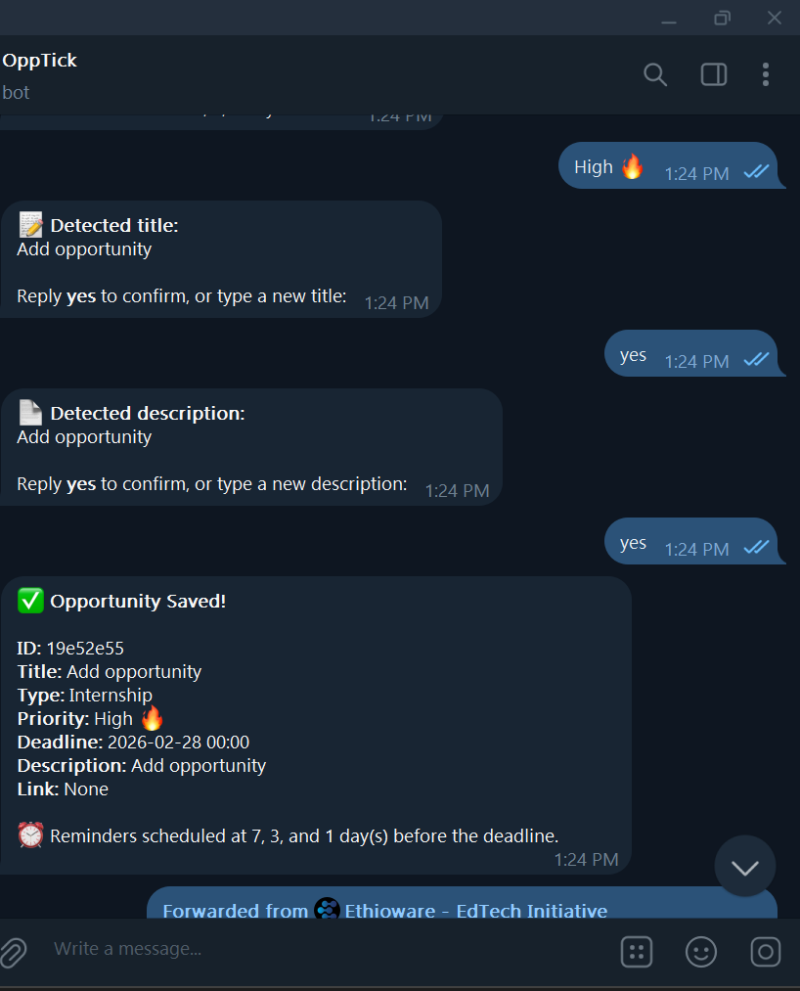Click the Detected description message bubble
Screen dimensions: 800x991
(250, 447)
